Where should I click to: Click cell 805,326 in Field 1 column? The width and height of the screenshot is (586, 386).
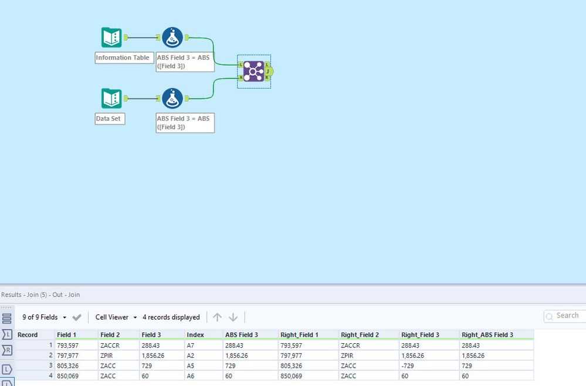coord(76,365)
